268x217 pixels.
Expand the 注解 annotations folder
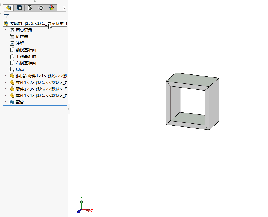tap(5, 43)
